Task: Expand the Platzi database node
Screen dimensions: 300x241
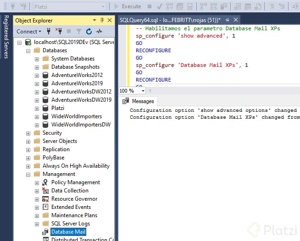Action: [37, 109]
